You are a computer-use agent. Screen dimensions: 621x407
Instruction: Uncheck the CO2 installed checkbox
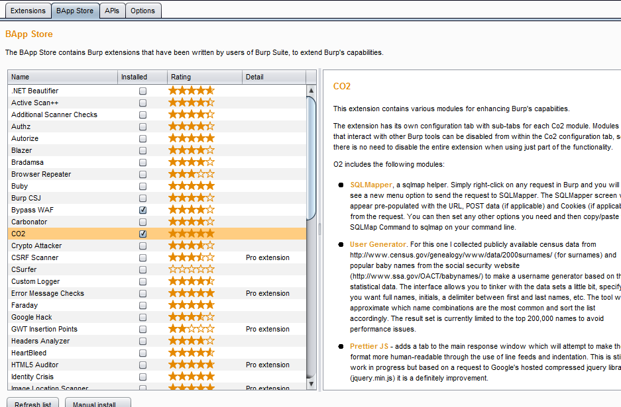142,234
